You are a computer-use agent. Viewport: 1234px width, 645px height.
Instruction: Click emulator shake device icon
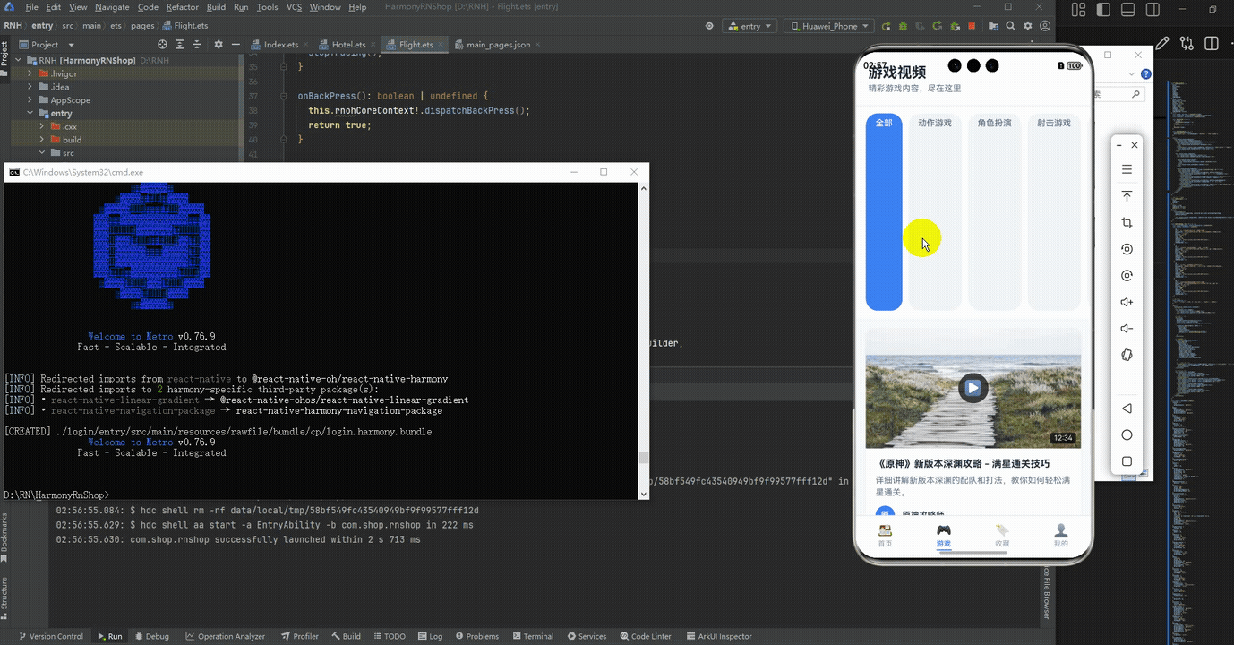(1127, 355)
